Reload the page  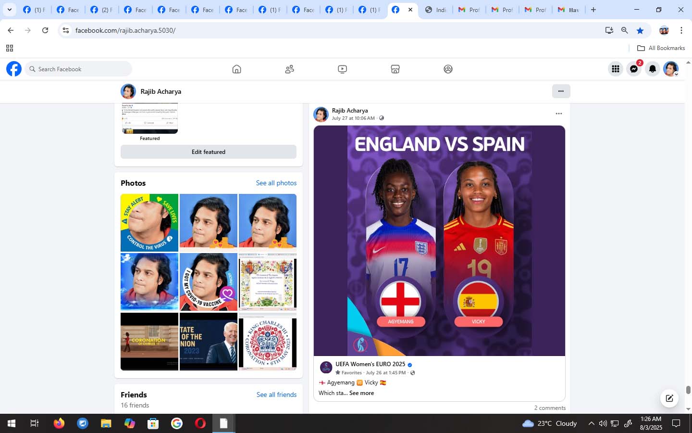(45, 30)
